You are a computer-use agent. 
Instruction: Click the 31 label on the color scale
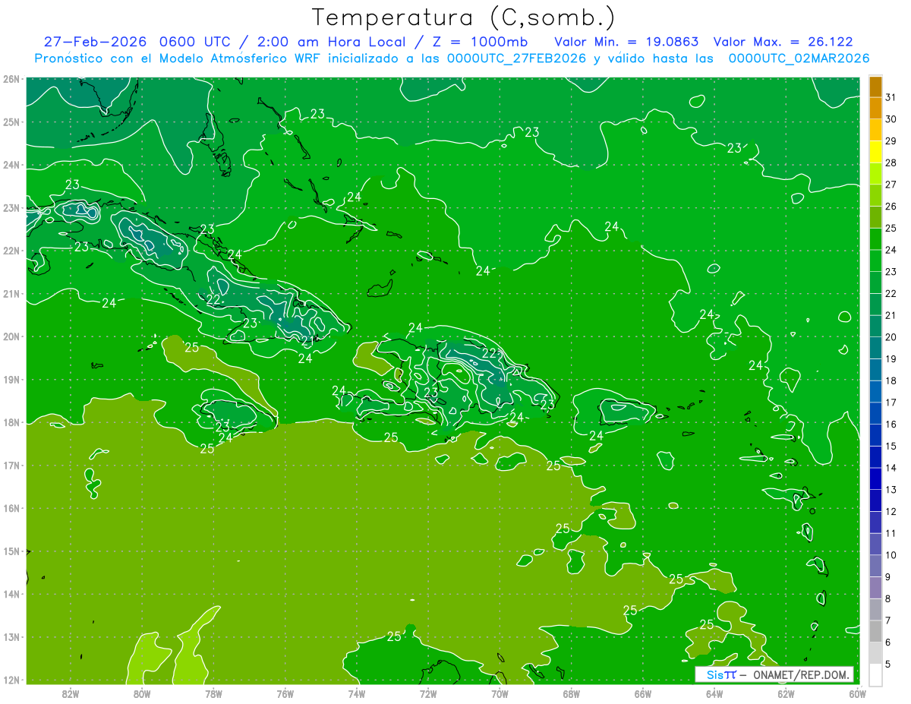(891, 97)
